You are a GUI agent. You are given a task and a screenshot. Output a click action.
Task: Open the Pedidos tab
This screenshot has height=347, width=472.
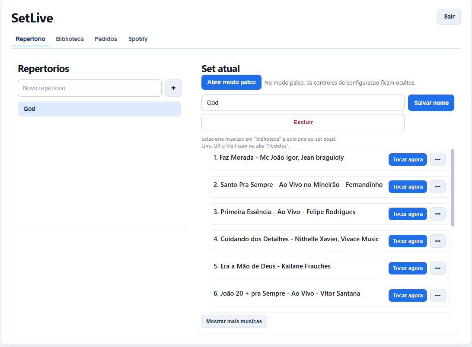(x=105, y=39)
